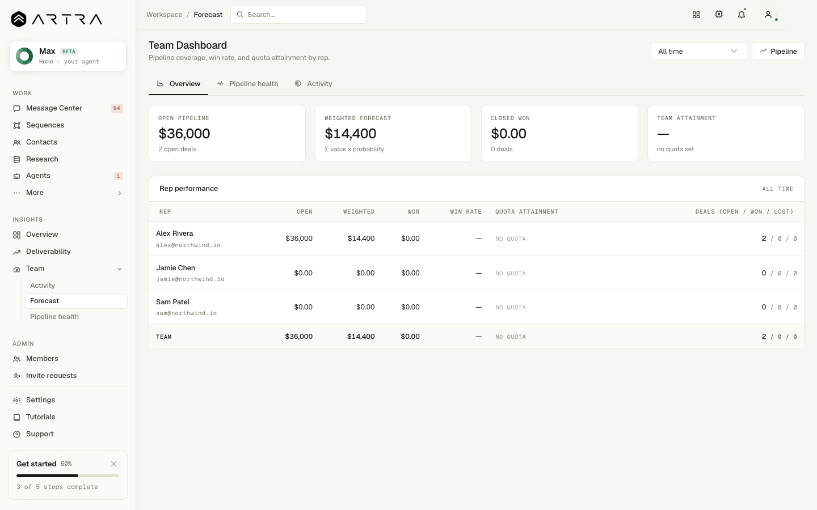Image resolution: width=817 pixels, height=510 pixels.
Task: Click the Get started progress bar
Action: 68,475
